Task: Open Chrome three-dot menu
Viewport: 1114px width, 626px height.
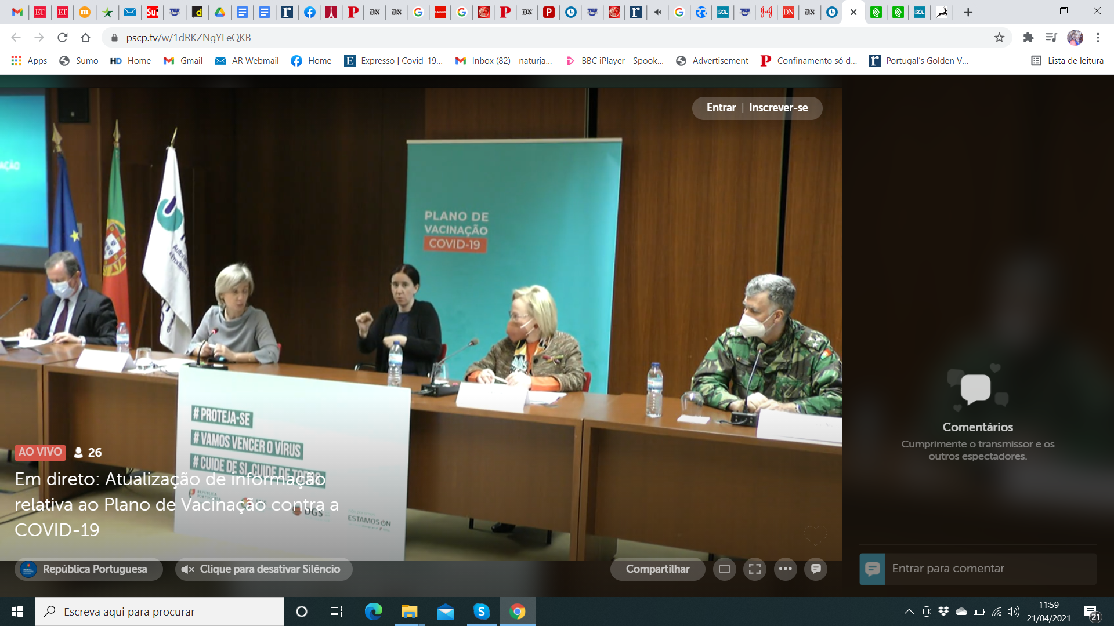Action: click(x=1098, y=38)
